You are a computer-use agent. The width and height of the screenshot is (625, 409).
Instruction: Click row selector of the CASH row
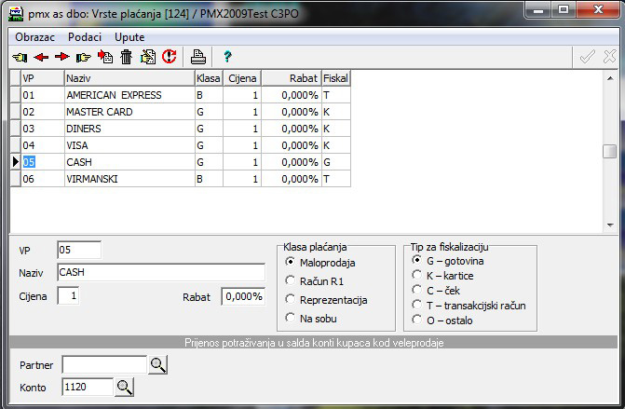pyautogui.click(x=15, y=162)
